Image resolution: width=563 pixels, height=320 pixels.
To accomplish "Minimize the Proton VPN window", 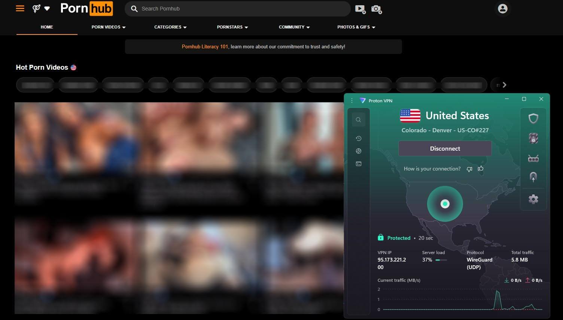I will [506, 99].
